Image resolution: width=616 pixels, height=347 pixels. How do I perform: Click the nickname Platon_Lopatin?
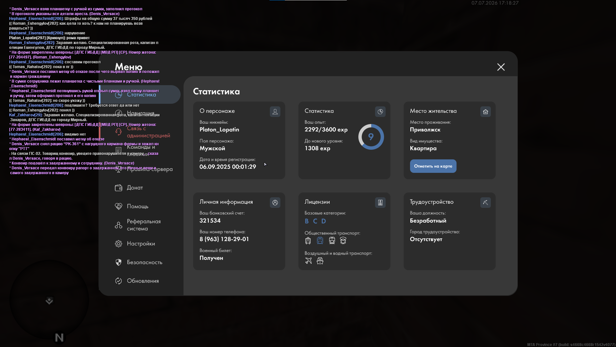(219, 129)
